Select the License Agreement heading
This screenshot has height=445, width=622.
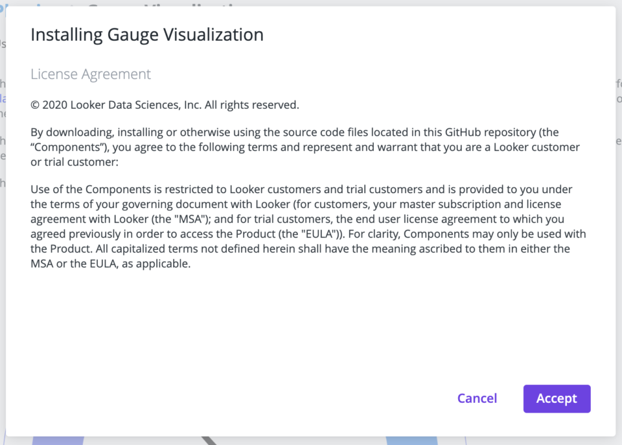90,74
